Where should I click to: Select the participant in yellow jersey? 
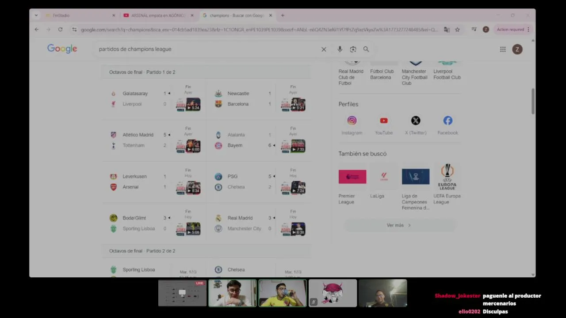(283, 293)
